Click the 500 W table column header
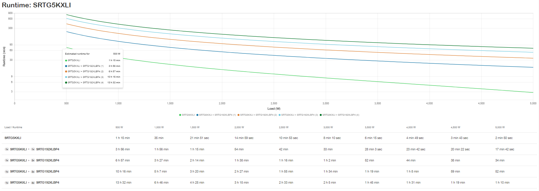 [x=119, y=127]
